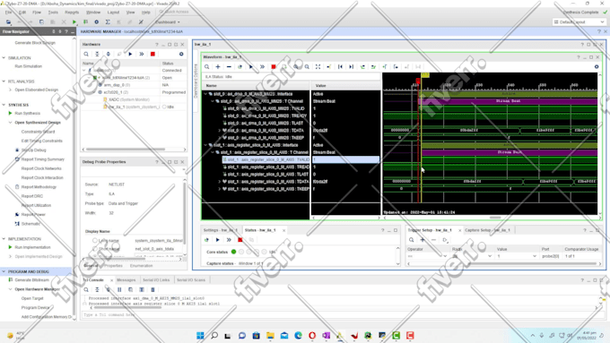Viewport: 610px width, 343px height.
Task: Go to first time in waveform
Action: pos(340,67)
